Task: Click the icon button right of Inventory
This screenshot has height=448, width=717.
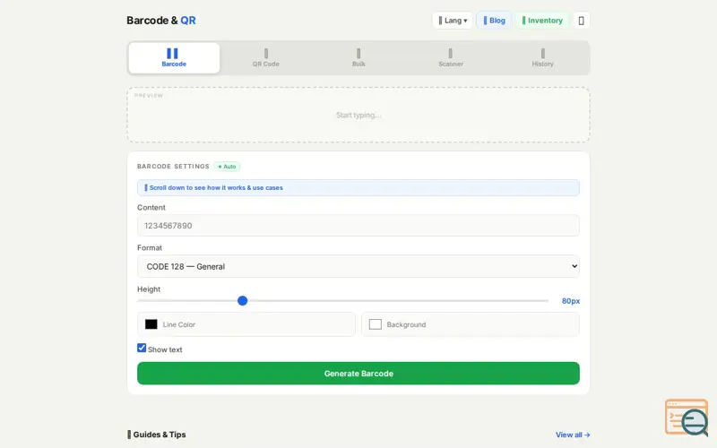Action: [581, 21]
